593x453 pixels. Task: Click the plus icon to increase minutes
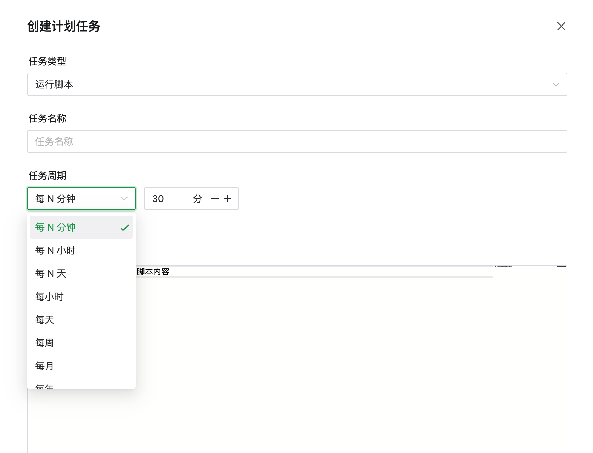coord(227,199)
